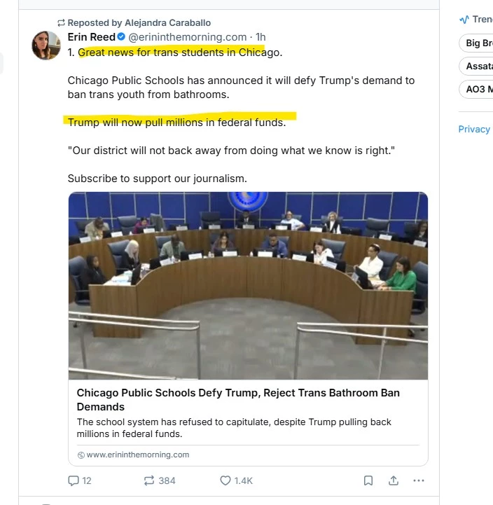Click the globe icon beside the article domain

click(x=81, y=455)
